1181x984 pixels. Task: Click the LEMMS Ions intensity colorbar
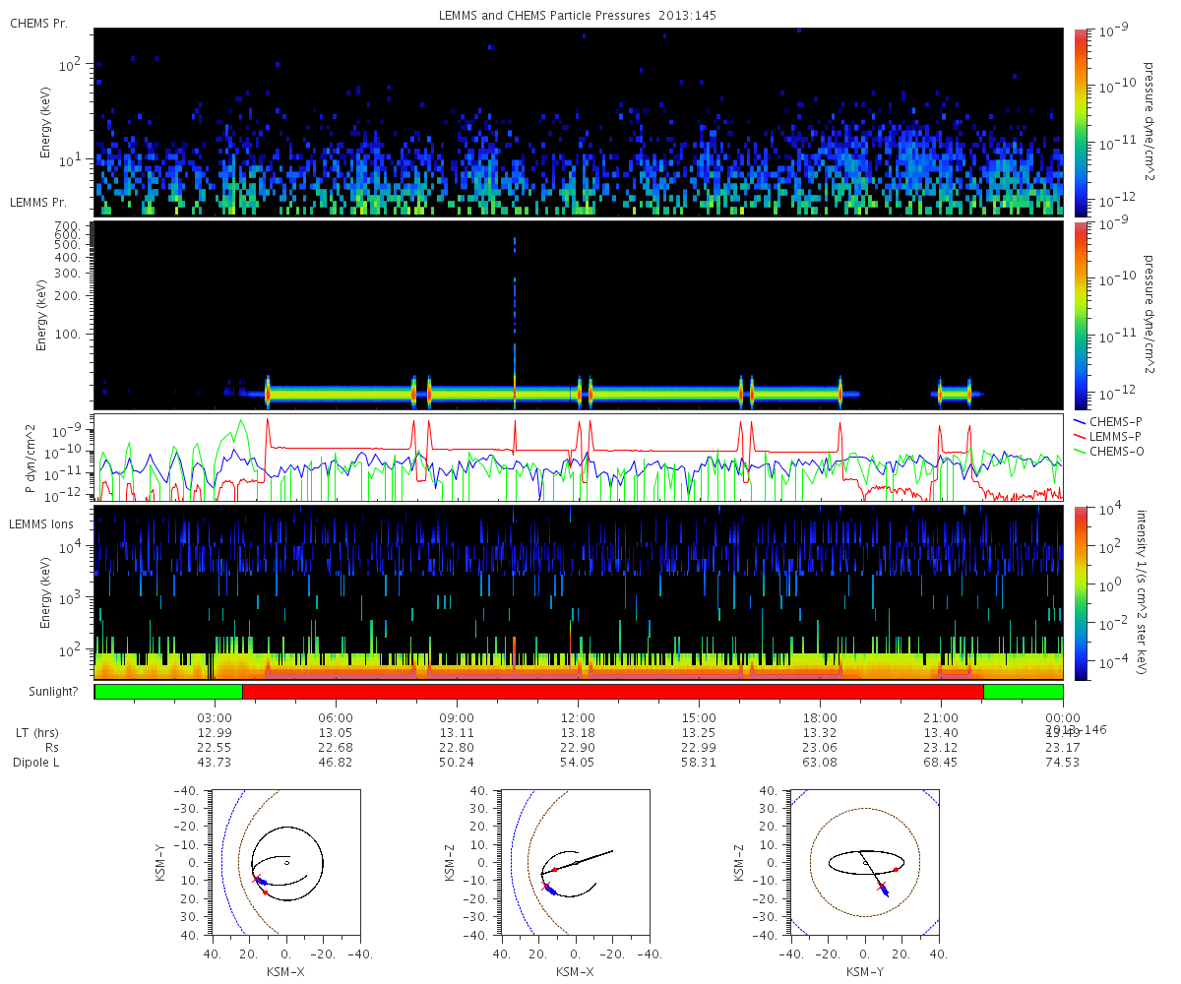1080,592
